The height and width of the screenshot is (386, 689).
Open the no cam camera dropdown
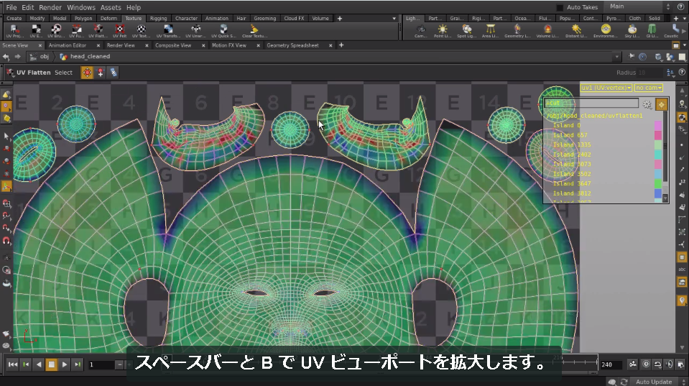tap(649, 88)
